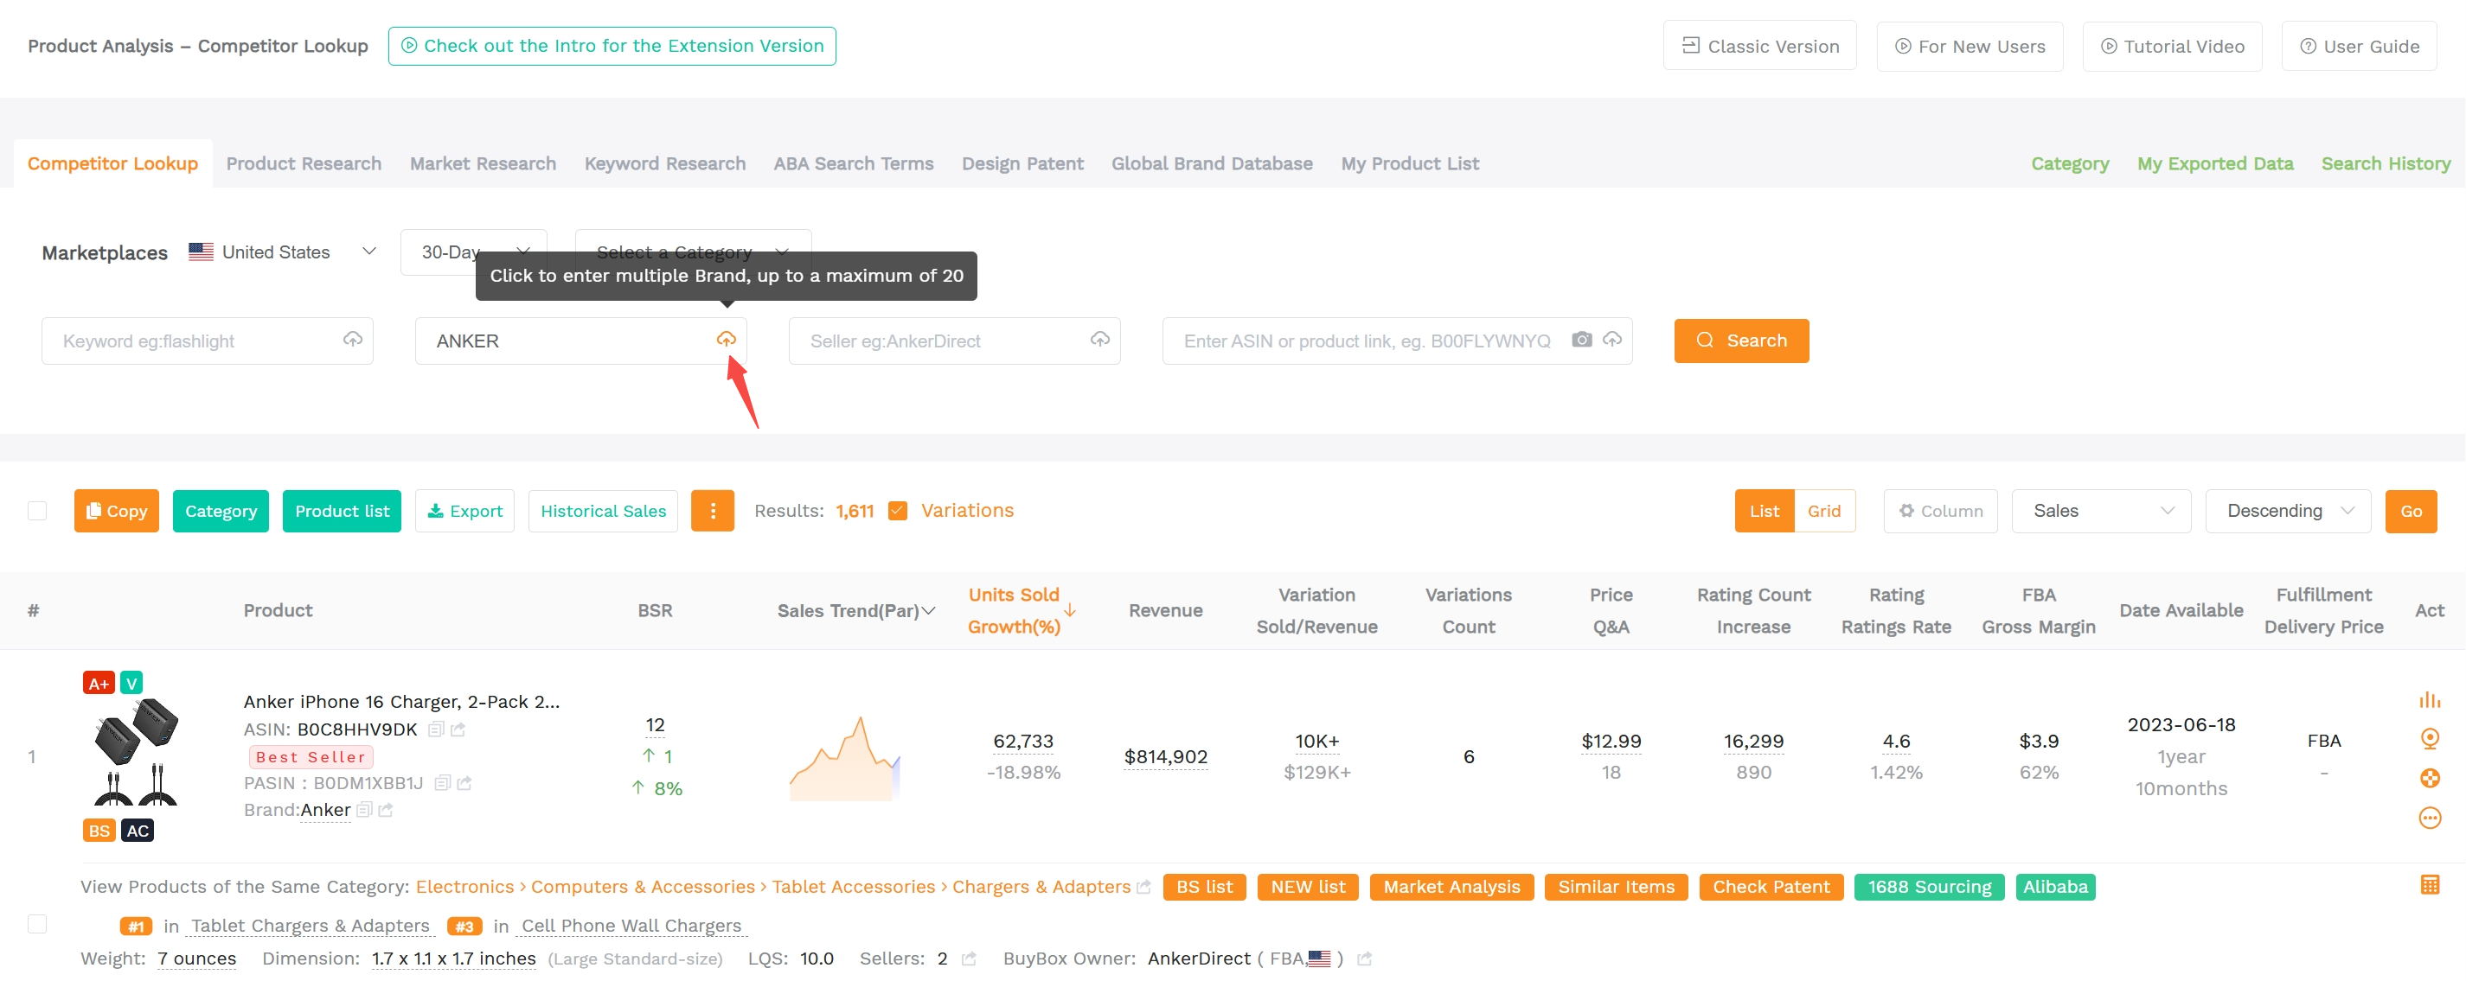2466x981 pixels.
Task: Switch to the Market Research tab
Action: (483, 163)
